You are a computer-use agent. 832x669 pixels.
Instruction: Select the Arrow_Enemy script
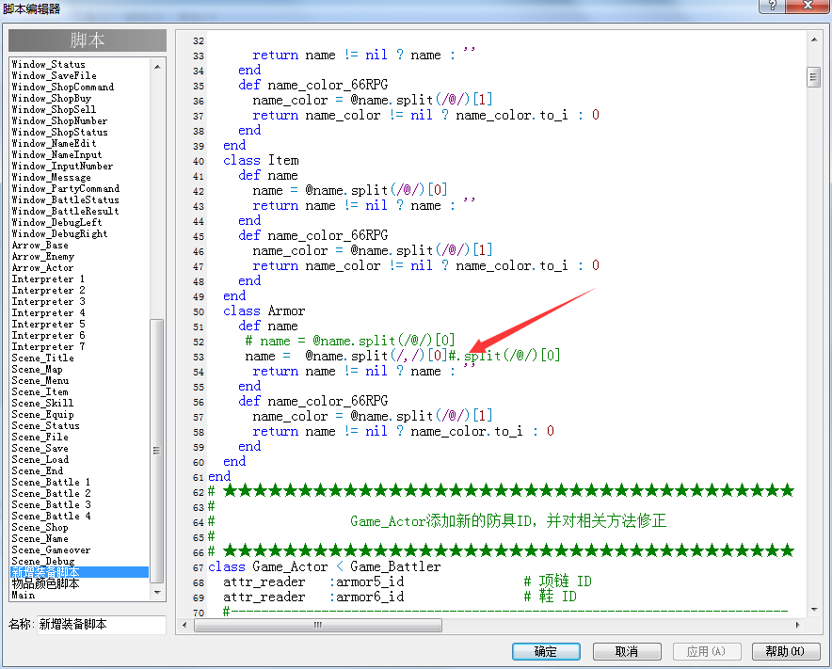(x=43, y=256)
